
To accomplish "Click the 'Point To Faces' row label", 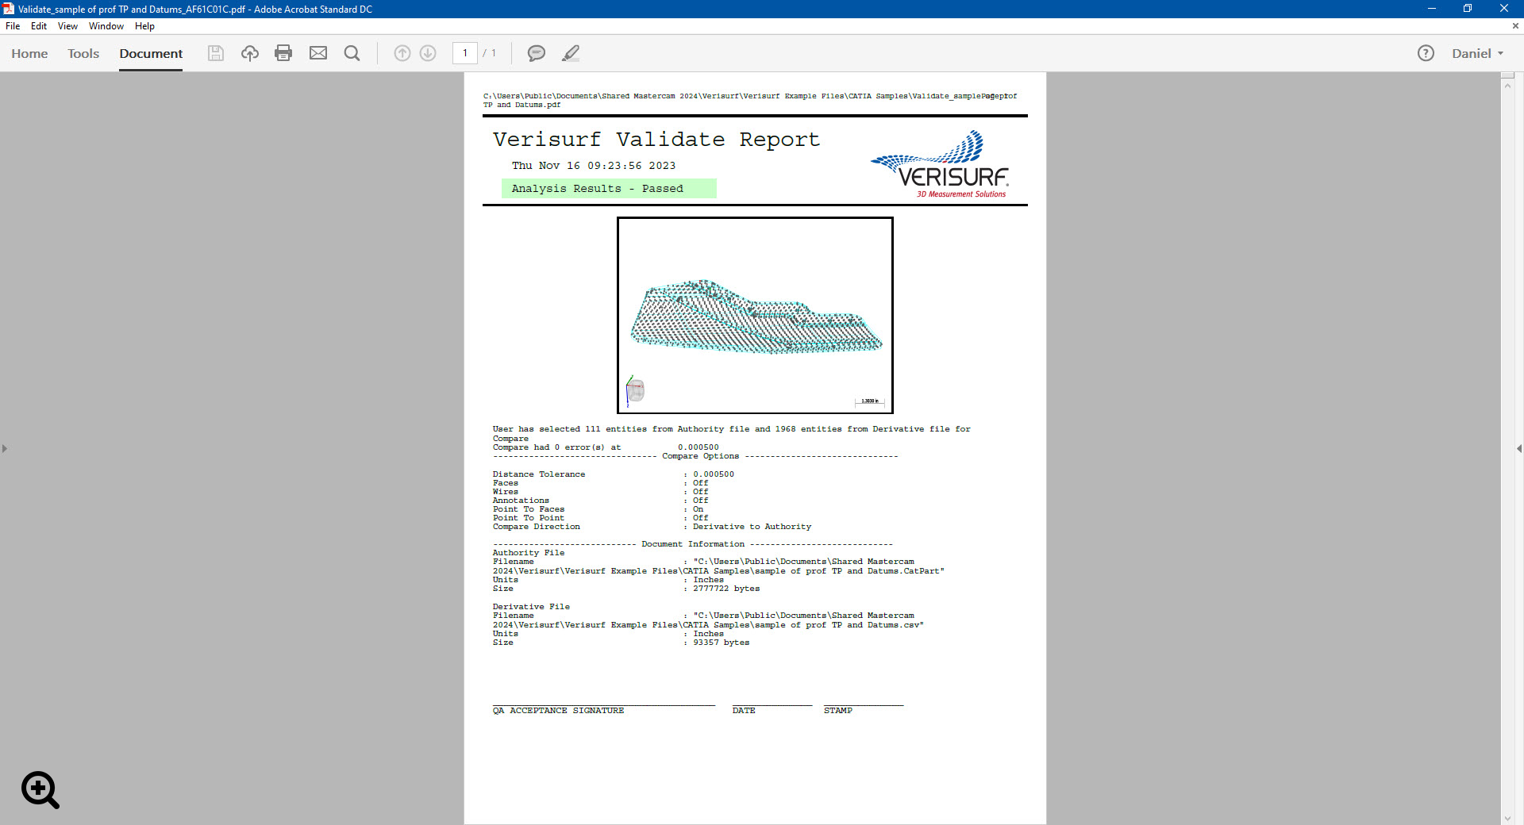I will pos(529,509).
